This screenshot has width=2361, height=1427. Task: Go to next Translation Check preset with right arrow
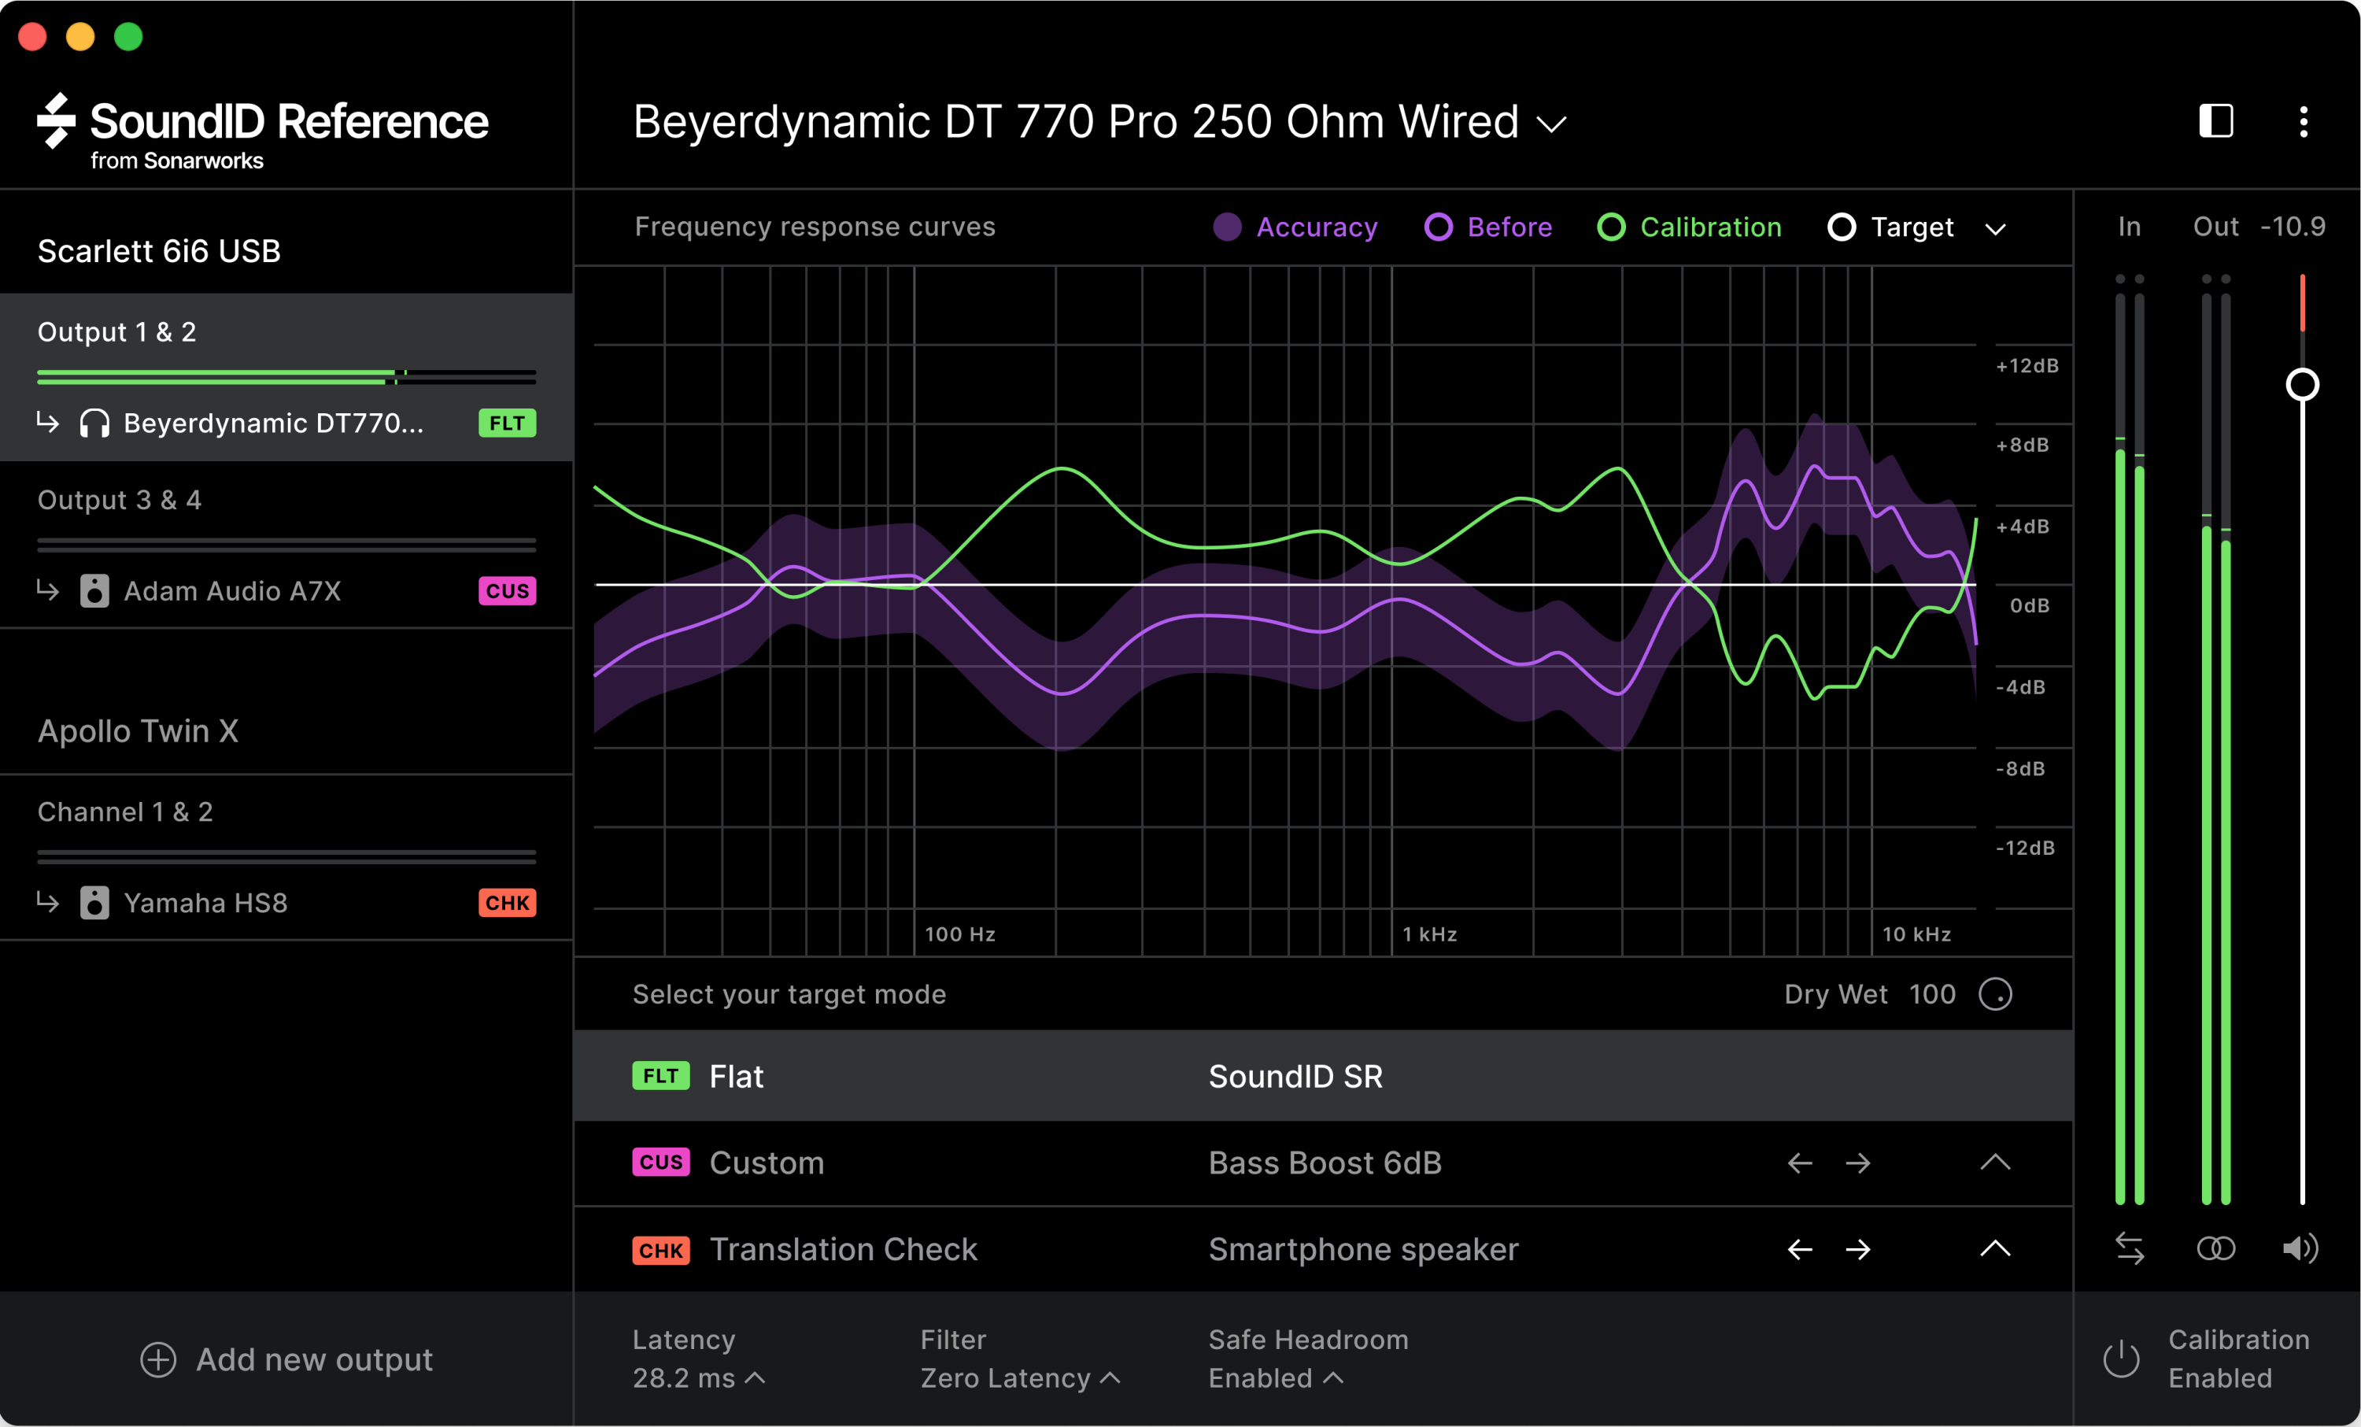tap(1859, 1249)
